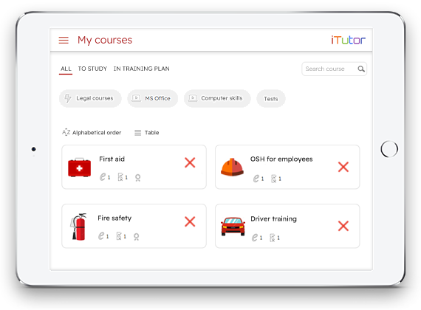Filter by MS Office chip

(x=152, y=98)
